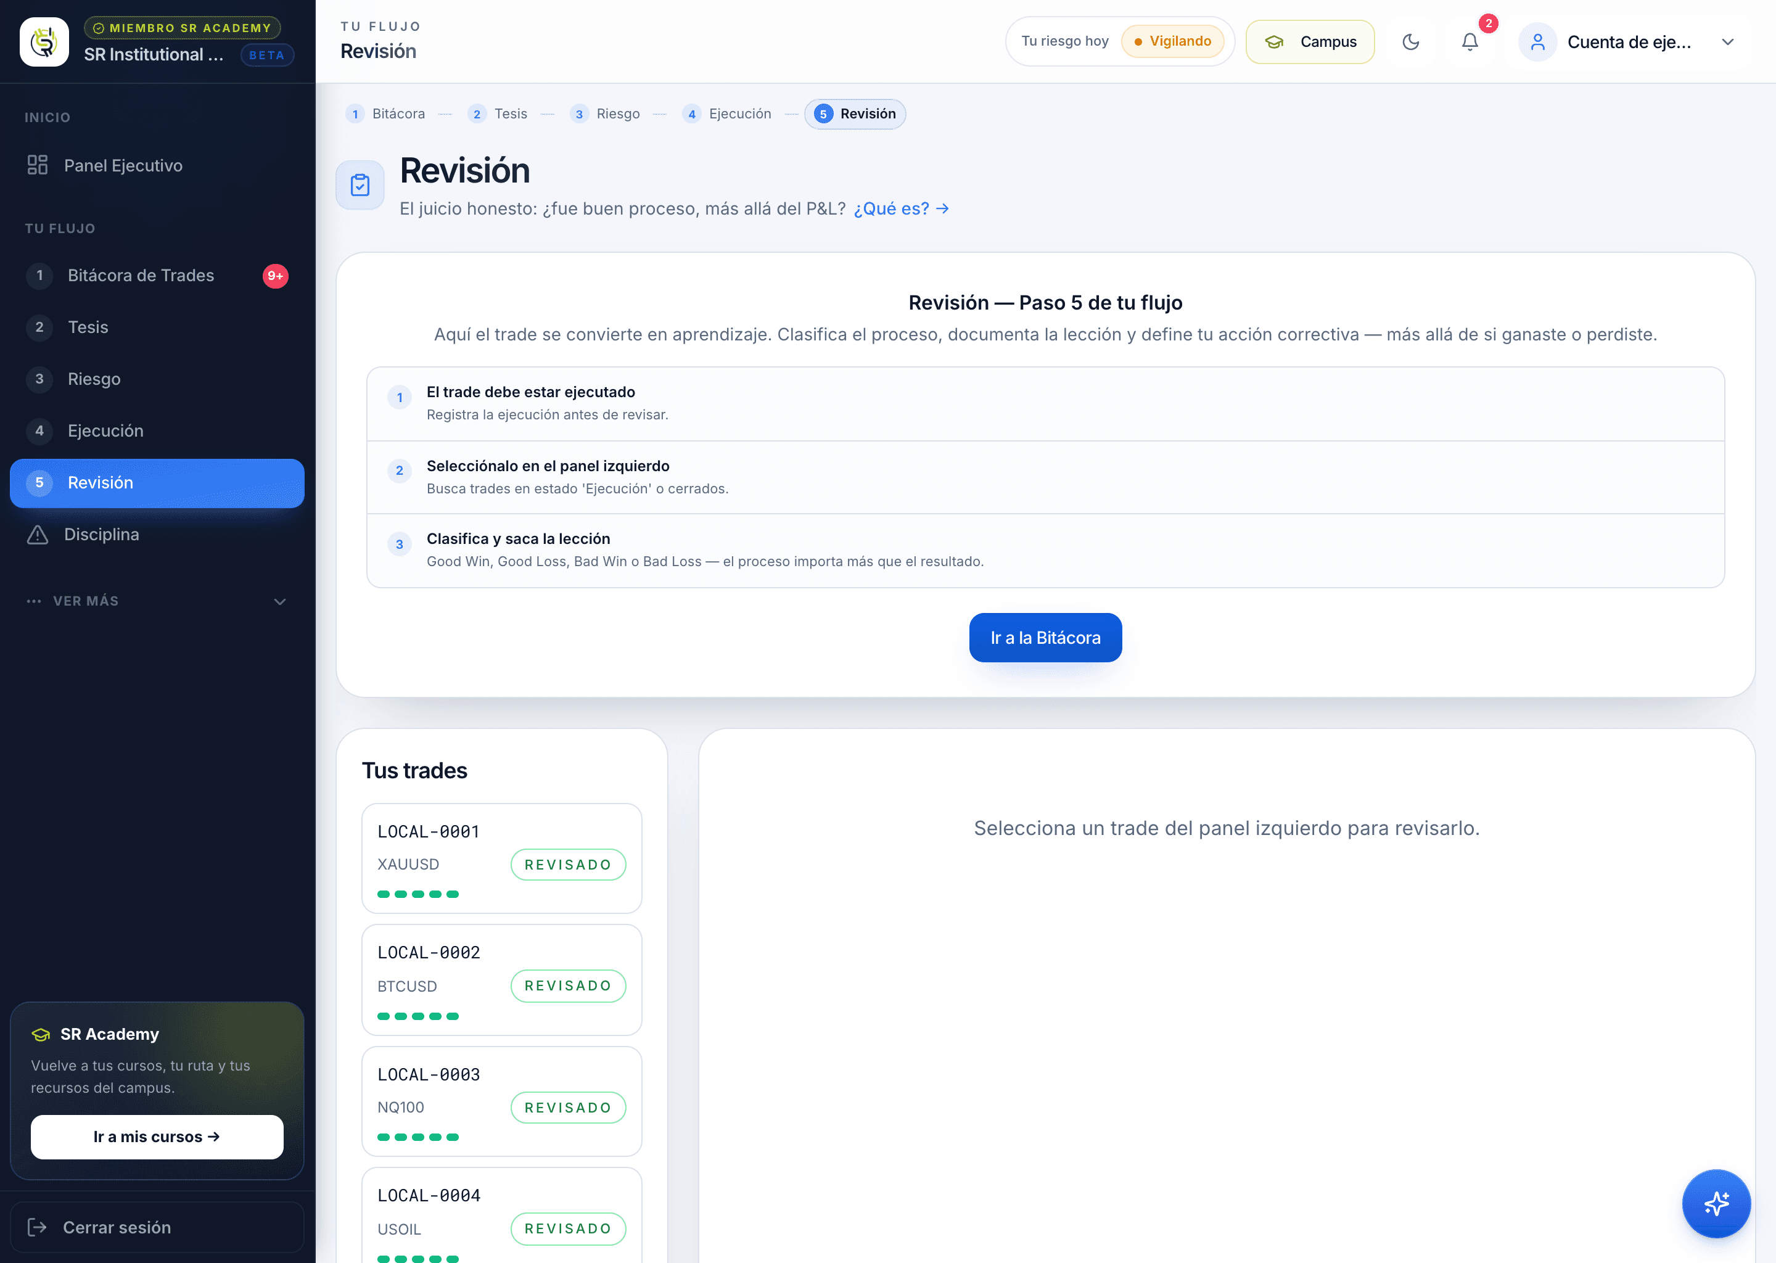Expand the account dropdown chevron
The width and height of the screenshot is (1776, 1263).
pyautogui.click(x=1728, y=42)
